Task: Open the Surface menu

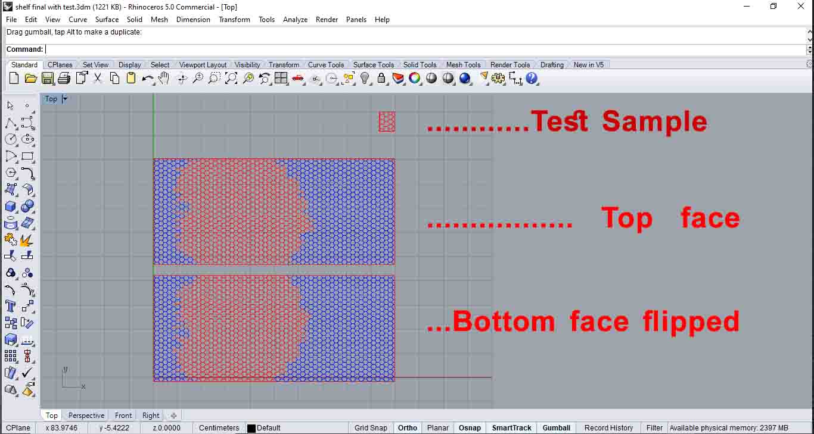Action: pyautogui.click(x=107, y=19)
